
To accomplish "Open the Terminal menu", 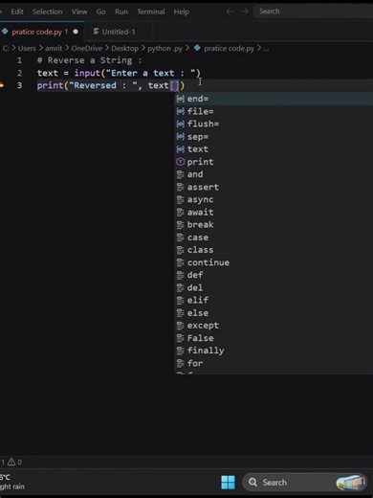I will pos(151,11).
